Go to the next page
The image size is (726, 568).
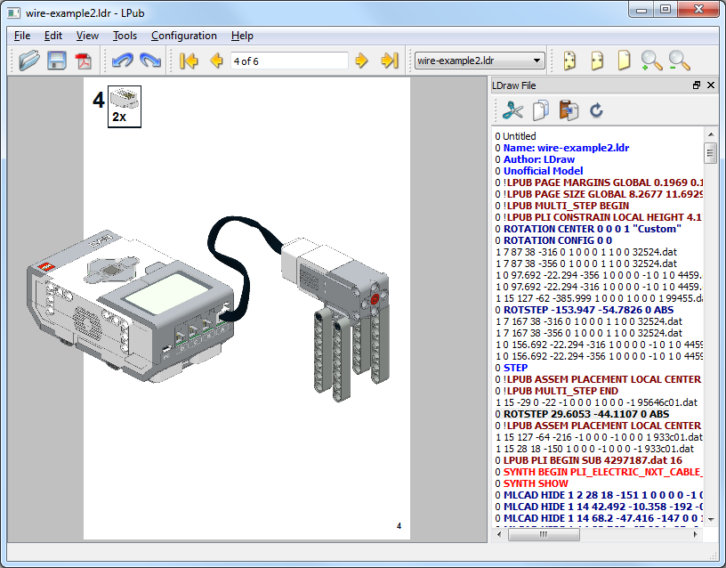click(x=361, y=61)
